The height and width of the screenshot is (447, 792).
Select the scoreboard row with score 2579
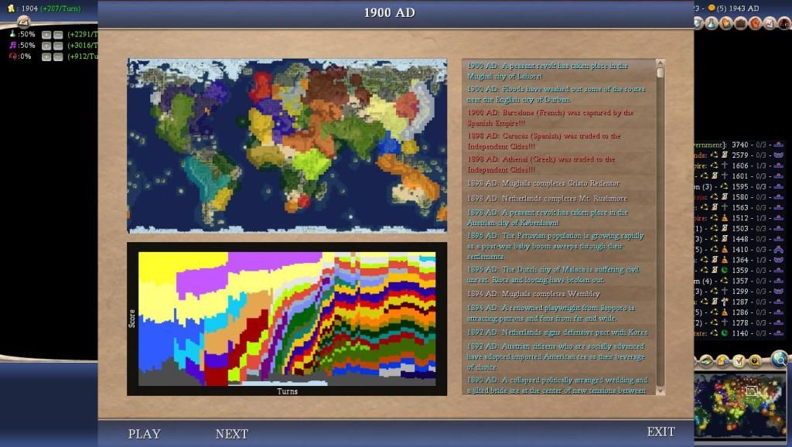click(x=739, y=155)
